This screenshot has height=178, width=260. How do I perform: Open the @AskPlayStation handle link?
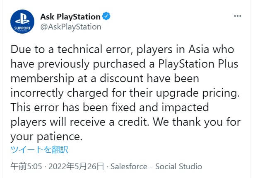[x=71, y=27]
